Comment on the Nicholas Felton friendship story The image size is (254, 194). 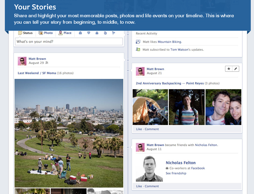click(x=151, y=186)
